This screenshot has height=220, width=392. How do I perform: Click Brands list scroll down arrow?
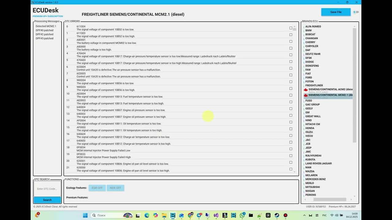355,196
